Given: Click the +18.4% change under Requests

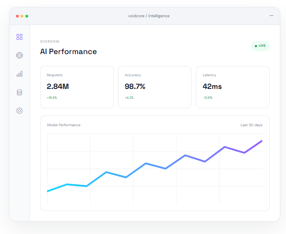Looking at the screenshot, I should coord(52,98).
